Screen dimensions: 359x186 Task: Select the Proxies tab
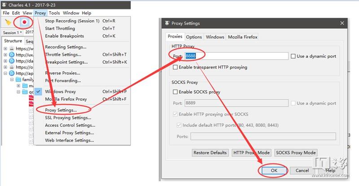tap(175, 36)
